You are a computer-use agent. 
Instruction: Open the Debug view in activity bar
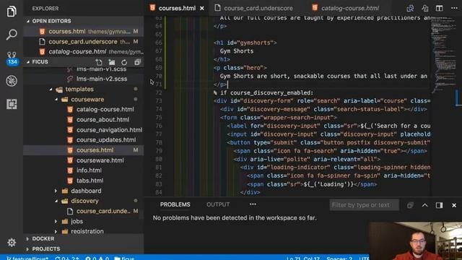click(12, 81)
